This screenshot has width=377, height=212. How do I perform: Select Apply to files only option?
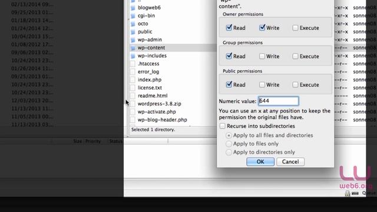coord(229,144)
